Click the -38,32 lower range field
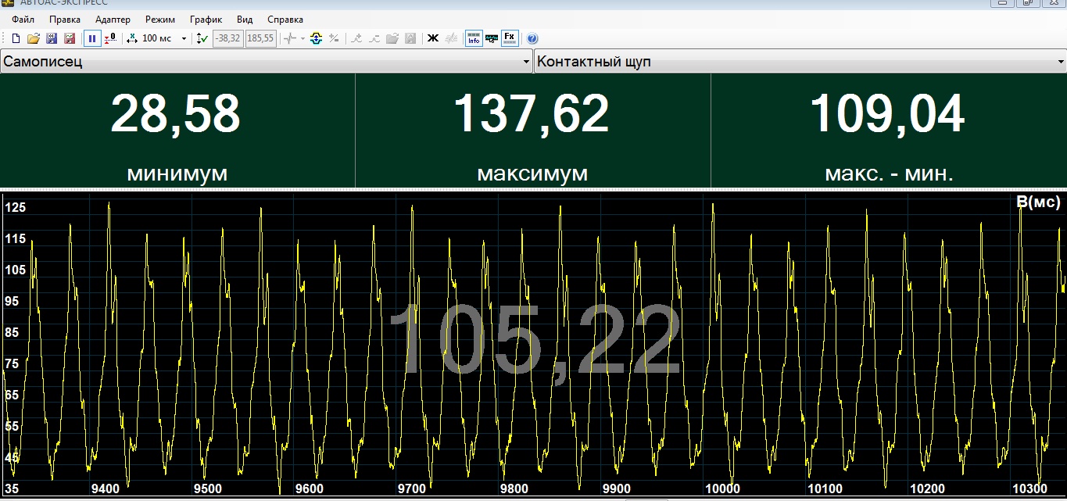The height and width of the screenshot is (501, 1067). pyautogui.click(x=227, y=38)
